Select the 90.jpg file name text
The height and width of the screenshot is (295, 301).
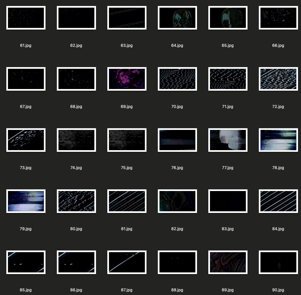point(278,290)
